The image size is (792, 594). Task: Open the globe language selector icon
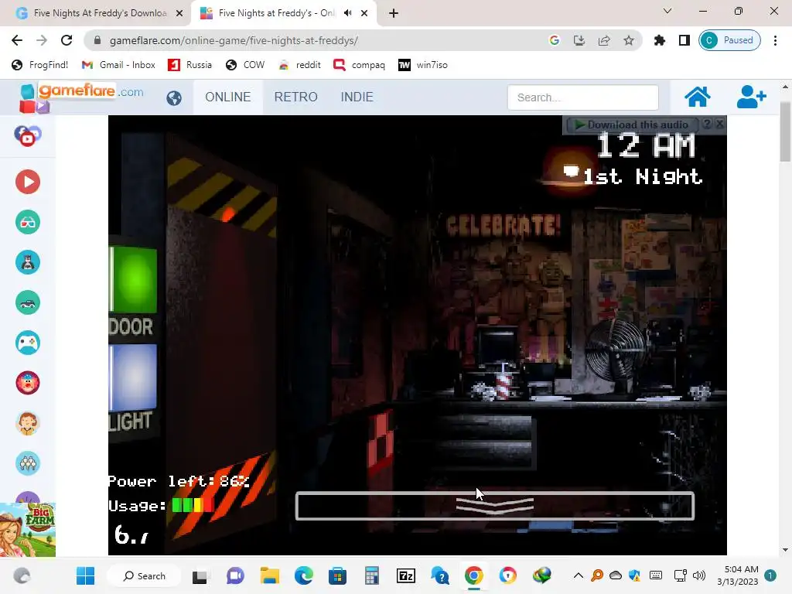(x=174, y=97)
